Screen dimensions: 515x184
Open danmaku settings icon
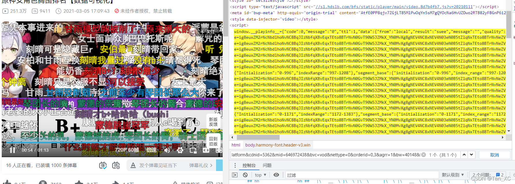[x=116, y=166]
